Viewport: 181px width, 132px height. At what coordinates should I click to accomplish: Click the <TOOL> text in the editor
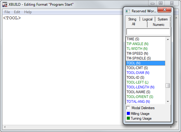pos(12,18)
